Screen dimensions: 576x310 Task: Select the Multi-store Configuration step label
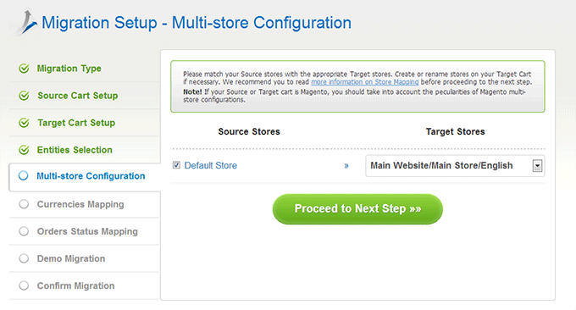(91, 176)
